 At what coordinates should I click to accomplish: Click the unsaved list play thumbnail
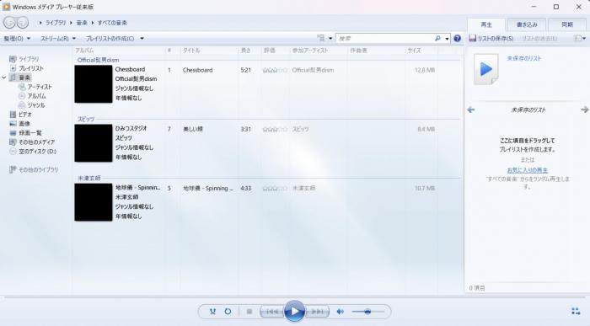[x=485, y=69]
